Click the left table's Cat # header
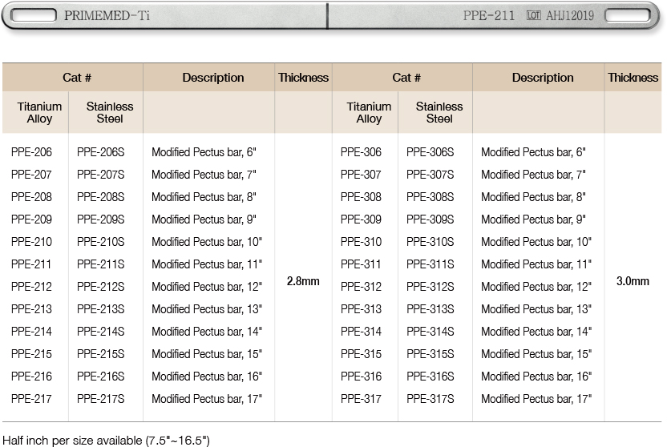 tap(77, 78)
